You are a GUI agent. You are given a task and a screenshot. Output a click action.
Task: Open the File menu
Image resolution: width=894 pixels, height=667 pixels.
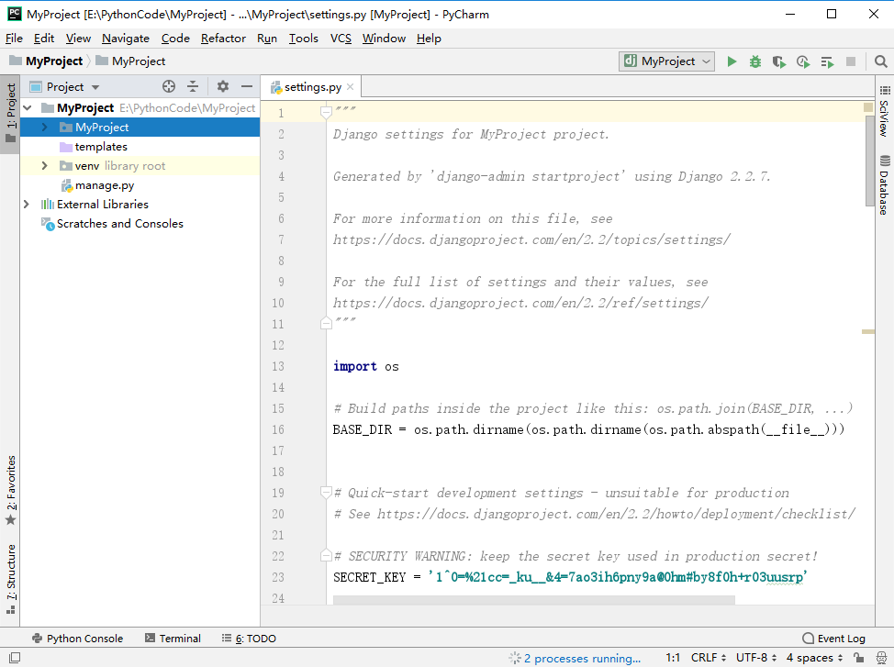[x=14, y=39]
